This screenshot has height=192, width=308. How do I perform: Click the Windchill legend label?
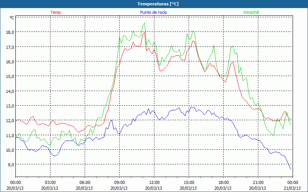[251, 12]
